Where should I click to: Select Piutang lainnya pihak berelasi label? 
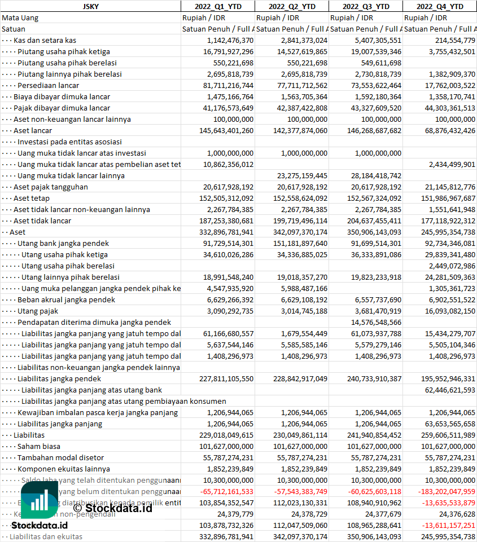click(x=69, y=74)
